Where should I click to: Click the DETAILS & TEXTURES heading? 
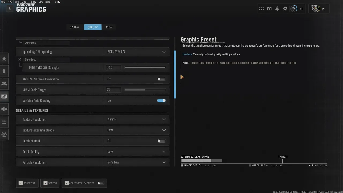tap(32, 110)
